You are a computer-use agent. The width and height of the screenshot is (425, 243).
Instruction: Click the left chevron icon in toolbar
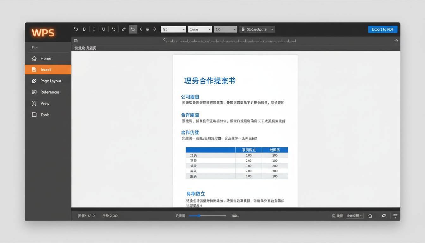tap(141, 29)
